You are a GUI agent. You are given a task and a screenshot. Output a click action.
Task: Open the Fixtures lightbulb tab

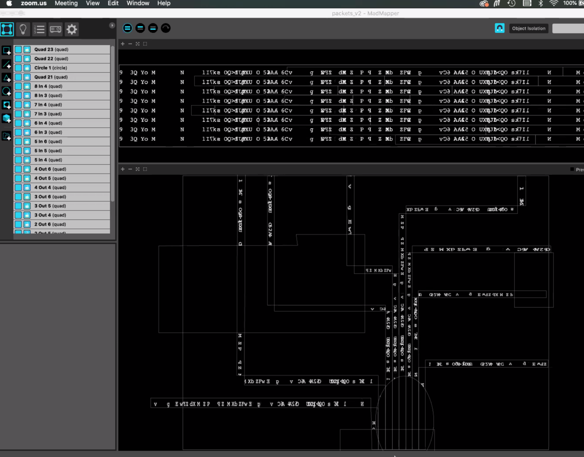click(x=23, y=29)
